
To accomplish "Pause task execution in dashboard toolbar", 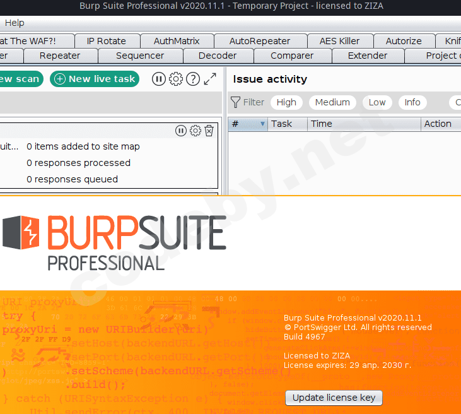I will point(159,79).
